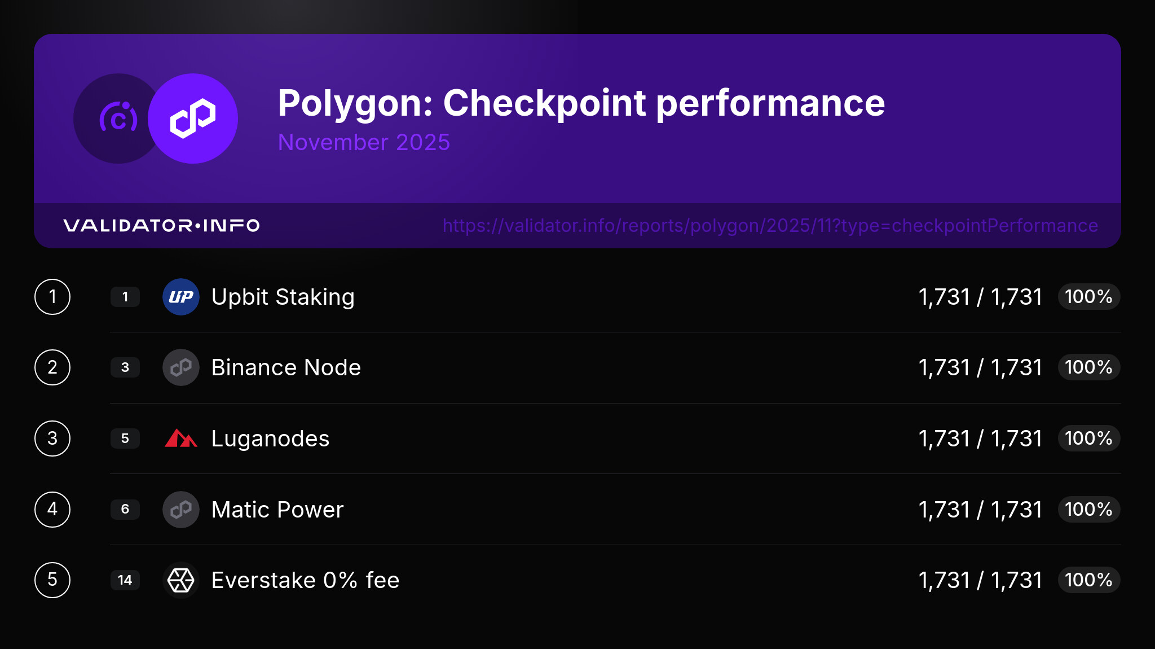Click the Polygon logo in the header
The image size is (1155, 649).
click(193, 119)
